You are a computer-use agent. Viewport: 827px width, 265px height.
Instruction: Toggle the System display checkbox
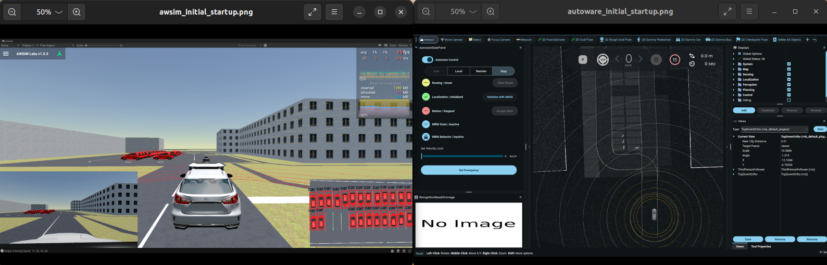click(x=789, y=64)
